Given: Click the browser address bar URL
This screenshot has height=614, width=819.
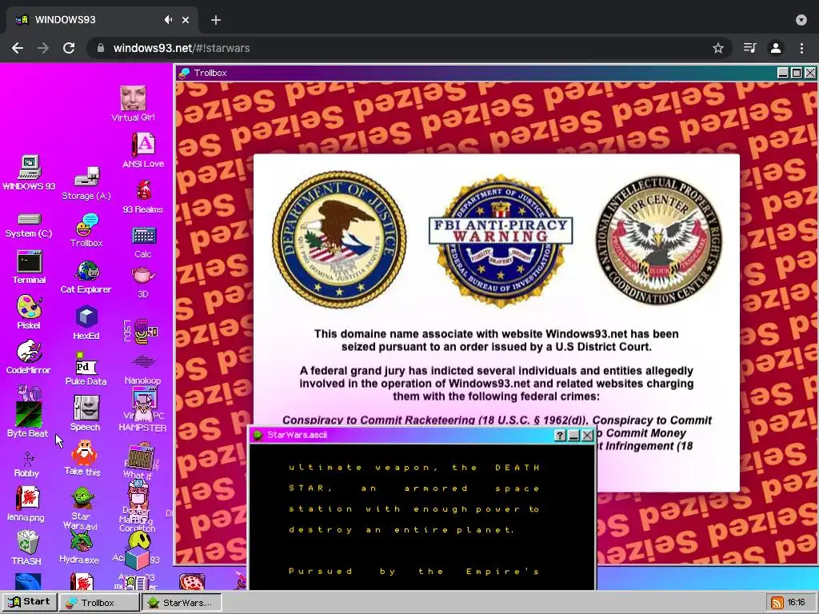Looking at the screenshot, I should tap(182, 48).
